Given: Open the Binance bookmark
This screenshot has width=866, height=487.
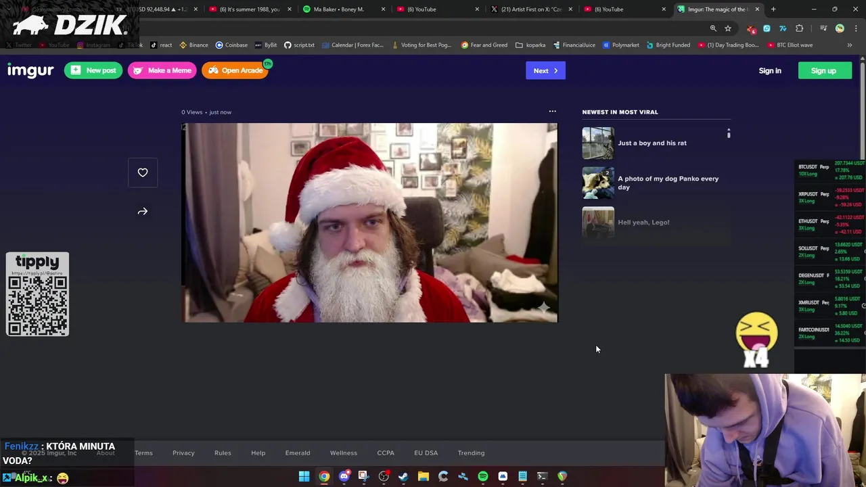Looking at the screenshot, I should (x=193, y=45).
